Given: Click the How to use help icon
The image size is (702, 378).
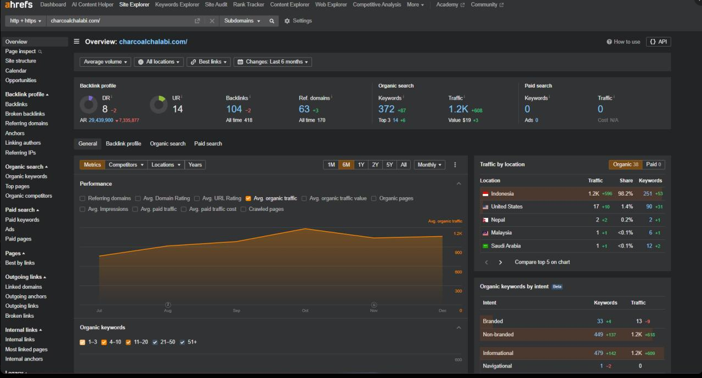Looking at the screenshot, I should click(x=609, y=42).
